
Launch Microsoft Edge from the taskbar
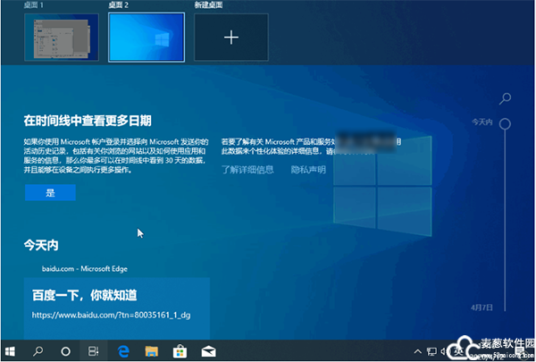point(121,351)
